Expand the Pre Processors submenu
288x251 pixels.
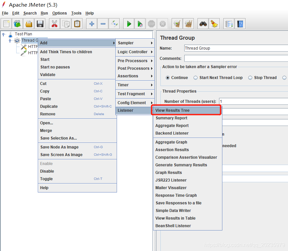(x=135, y=61)
